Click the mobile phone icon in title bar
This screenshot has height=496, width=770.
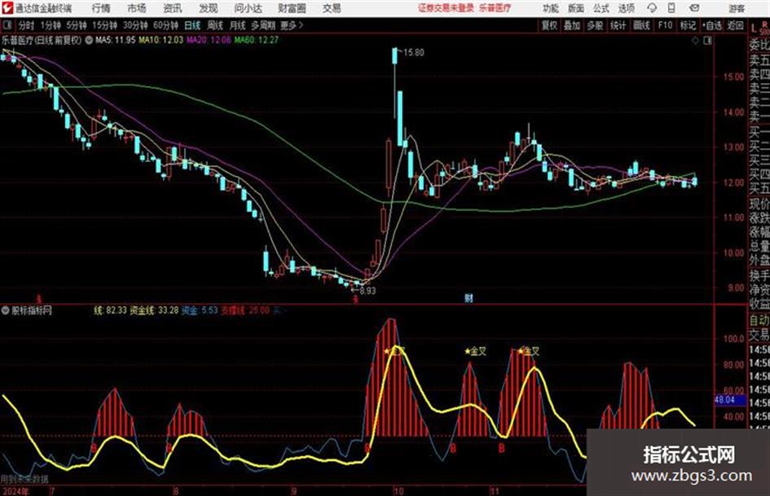coord(671,8)
